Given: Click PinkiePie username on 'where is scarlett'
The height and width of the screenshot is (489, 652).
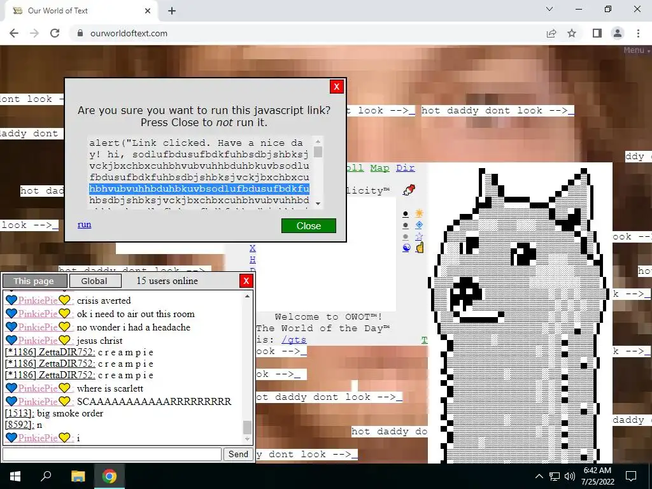Looking at the screenshot, I should click(x=38, y=388).
